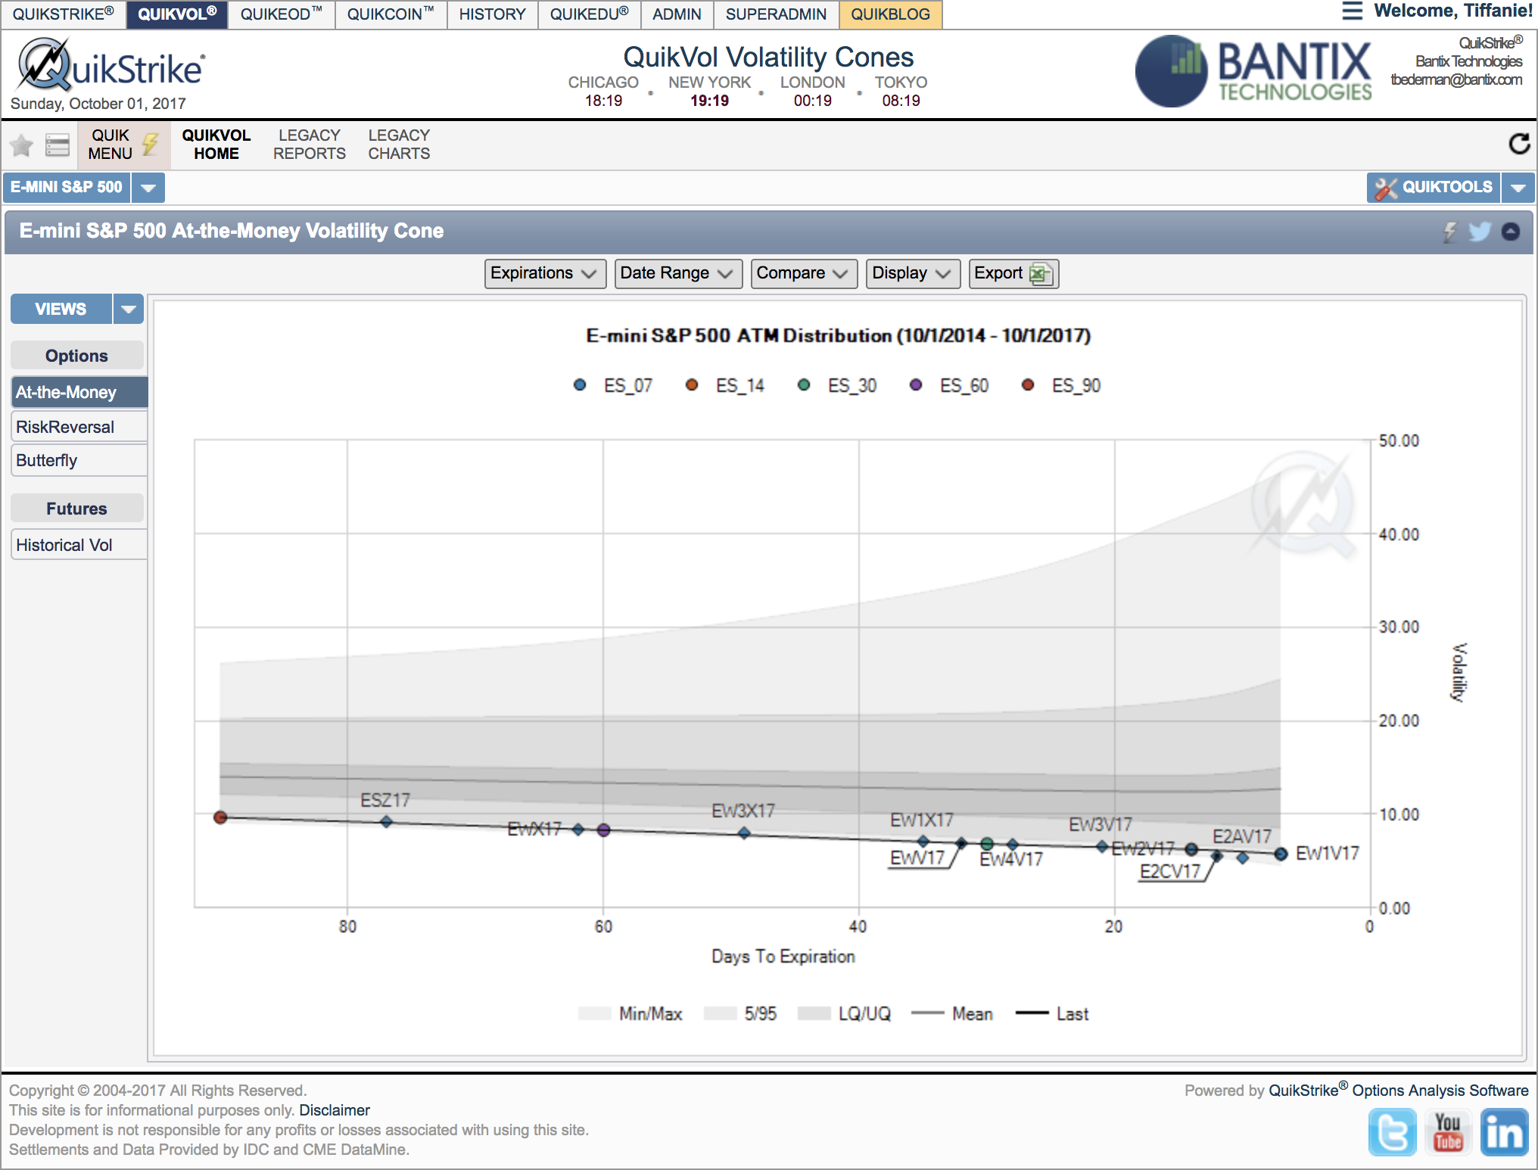Open the QUIK MENU
1538x1170 pixels.
(x=123, y=144)
